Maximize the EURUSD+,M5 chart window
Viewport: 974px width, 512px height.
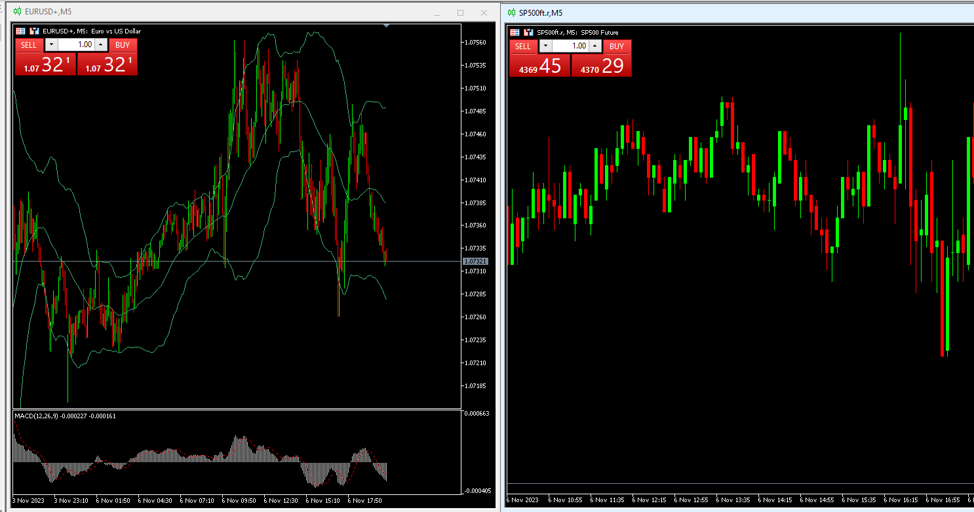coord(460,12)
